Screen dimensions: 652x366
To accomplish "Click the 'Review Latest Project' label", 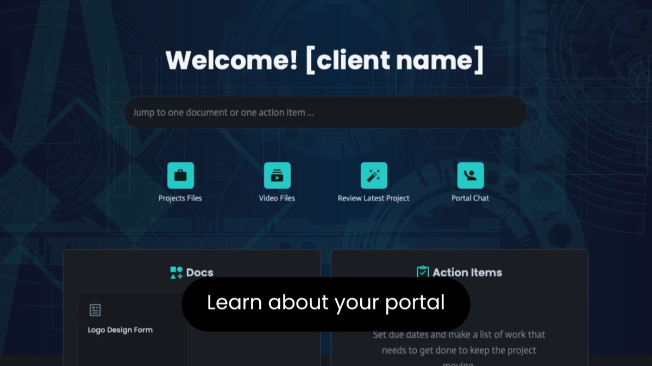I will pyautogui.click(x=374, y=198).
